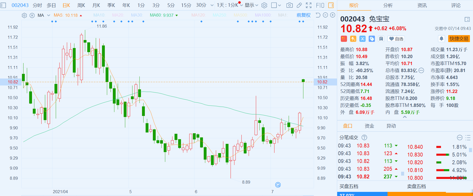This screenshot has height=196, width=473.
Task: Toggle the left sidebar panel
Action: pos(3,5)
